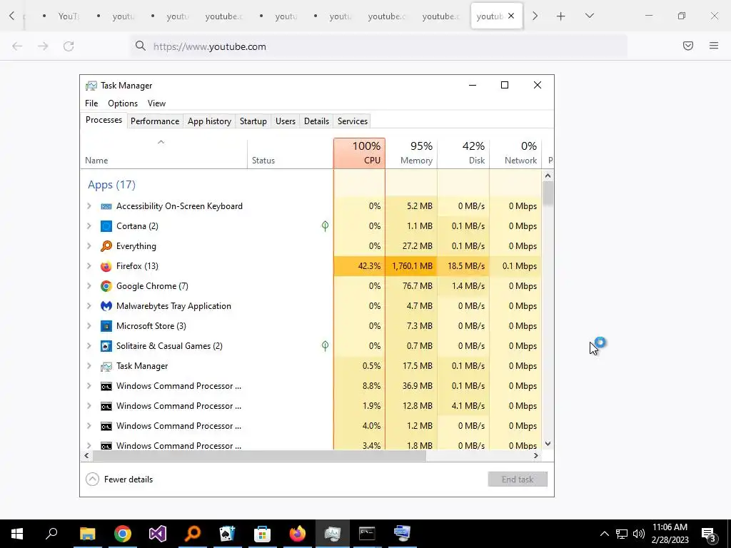Open Microsoft Store from the taskbar
Screen dimensions: 731x548
click(x=263, y=534)
